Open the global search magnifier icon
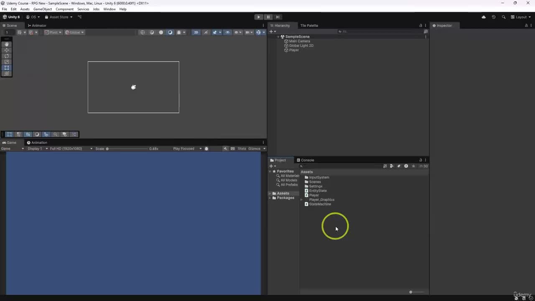 (504, 17)
